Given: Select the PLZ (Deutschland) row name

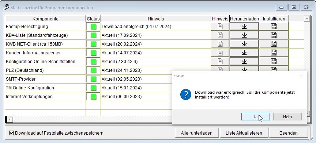Looking at the screenshot, I should [25, 70].
